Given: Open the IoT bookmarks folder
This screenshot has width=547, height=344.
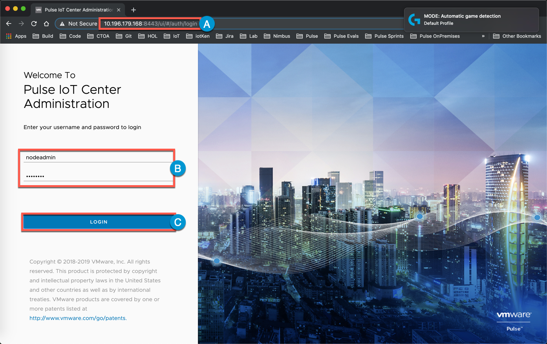Looking at the screenshot, I should click(172, 36).
